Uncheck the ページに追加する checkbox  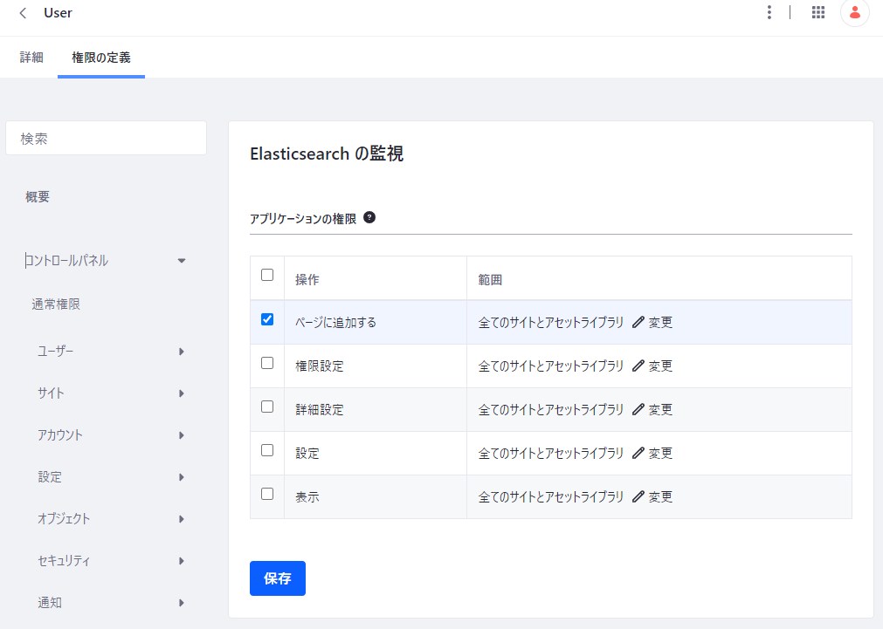(267, 319)
